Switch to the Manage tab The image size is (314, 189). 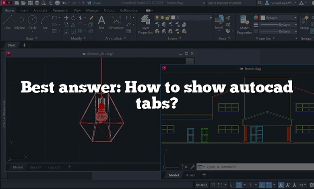pyautogui.click(x=92, y=10)
